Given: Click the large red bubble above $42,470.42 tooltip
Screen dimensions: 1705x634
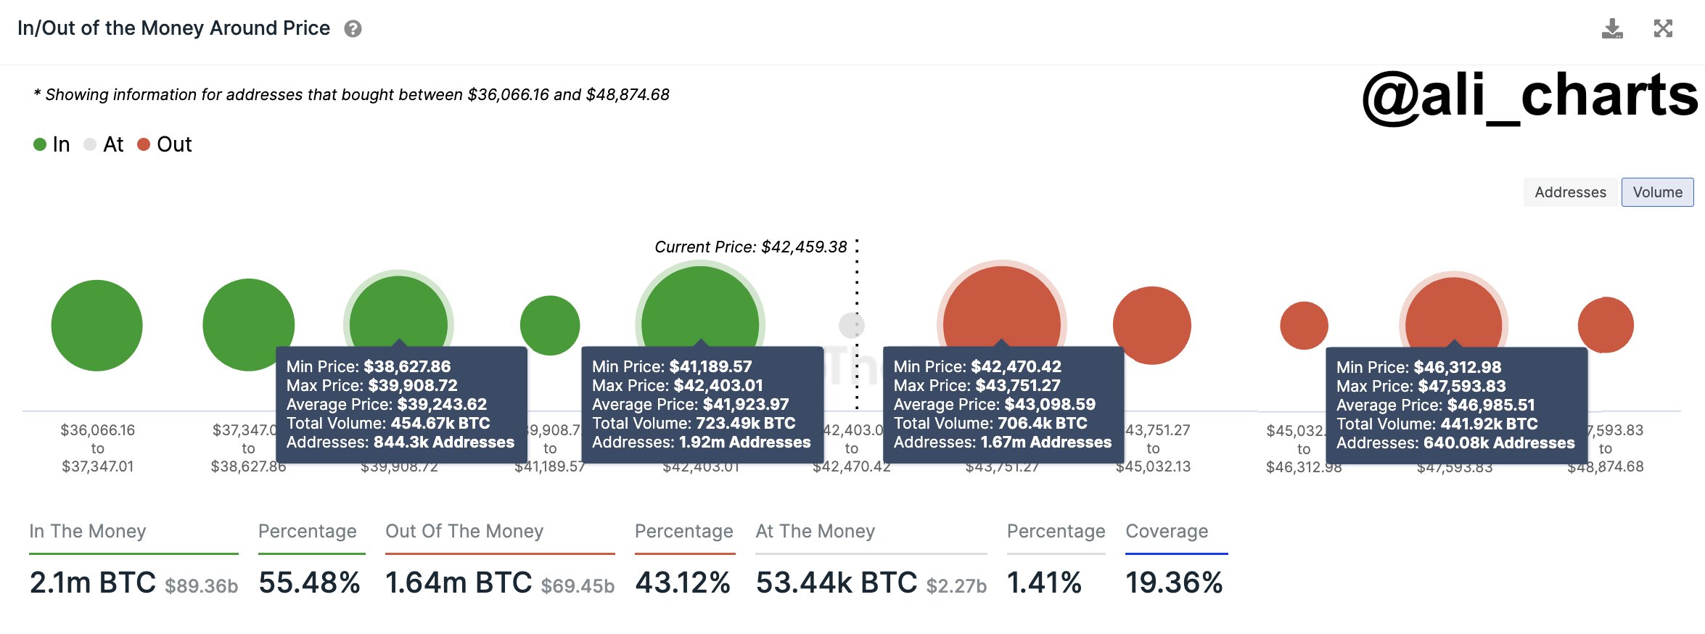Looking at the screenshot, I should [x=1001, y=305].
